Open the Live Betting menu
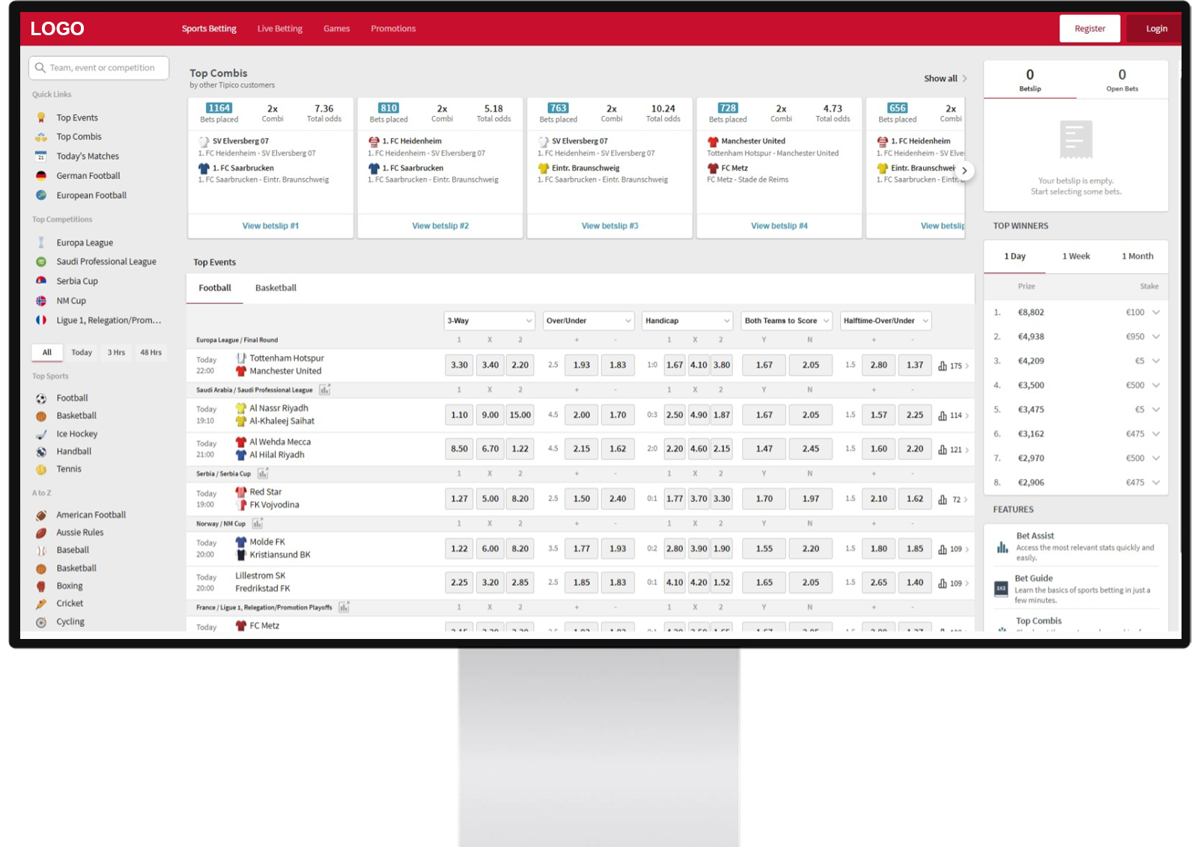 (280, 28)
